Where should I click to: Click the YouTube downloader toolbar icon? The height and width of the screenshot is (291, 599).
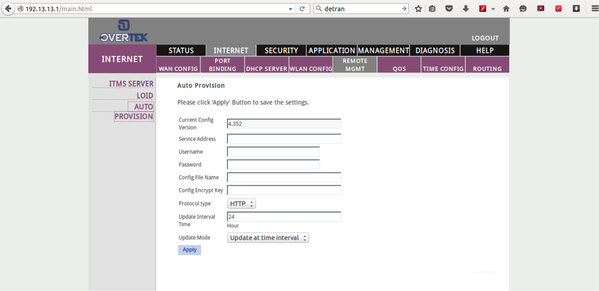click(x=541, y=8)
